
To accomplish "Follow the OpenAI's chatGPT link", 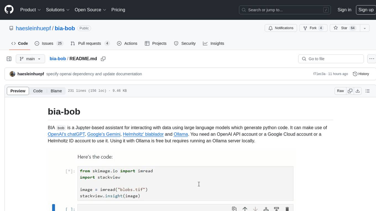I will pyautogui.click(x=66, y=134).
